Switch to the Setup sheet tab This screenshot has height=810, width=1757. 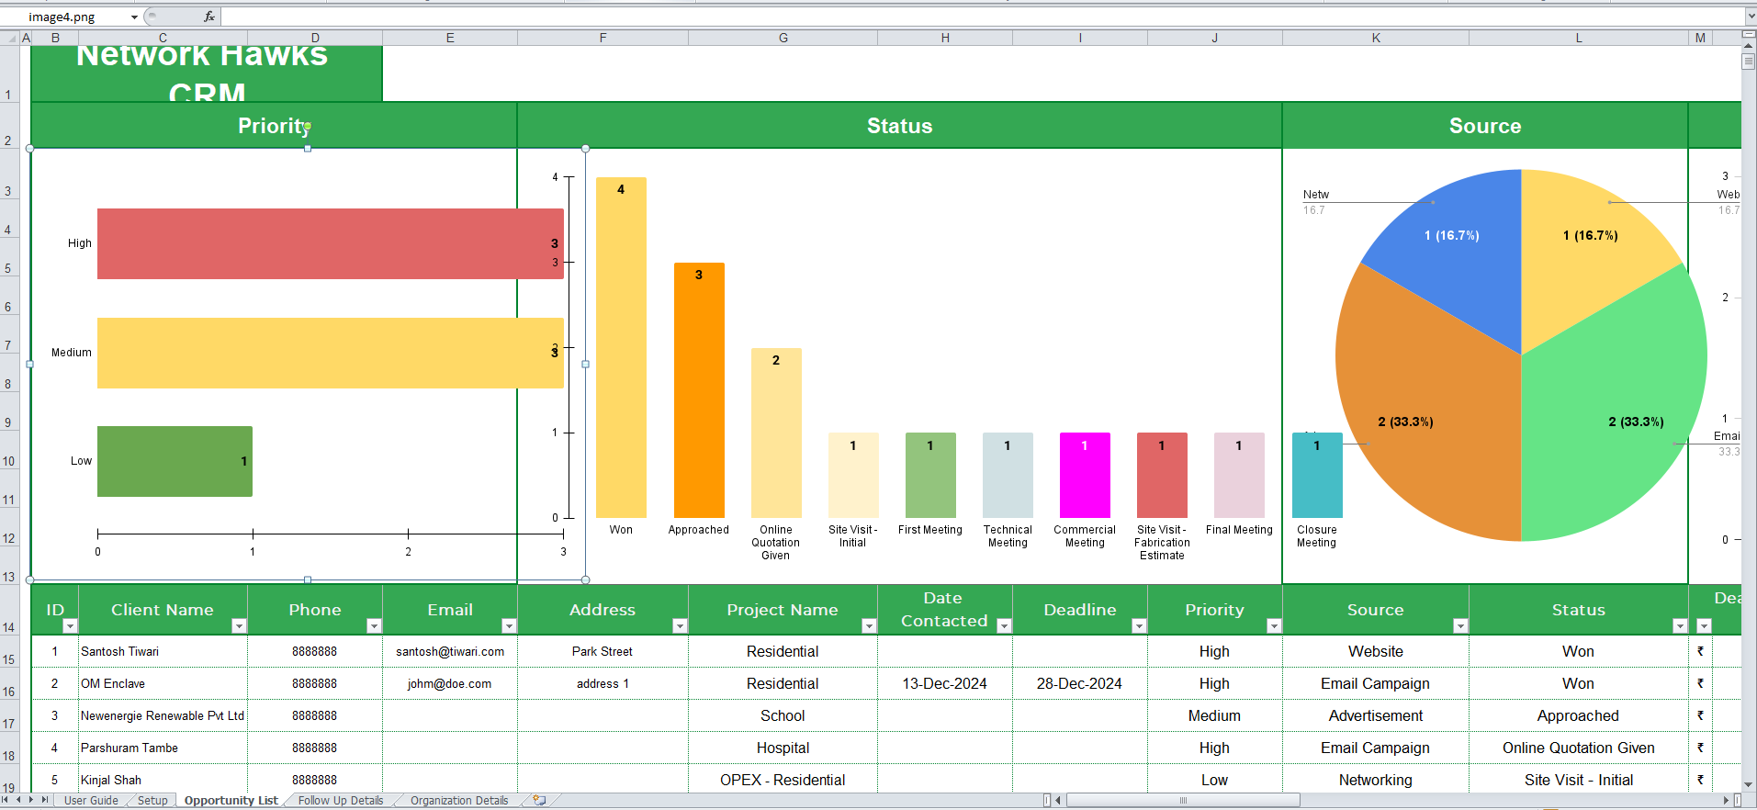coord(152,800)
